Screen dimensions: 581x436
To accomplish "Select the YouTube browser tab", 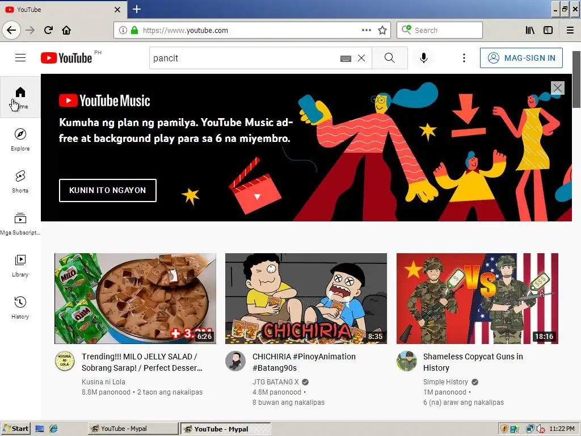I will click(64, 9).
